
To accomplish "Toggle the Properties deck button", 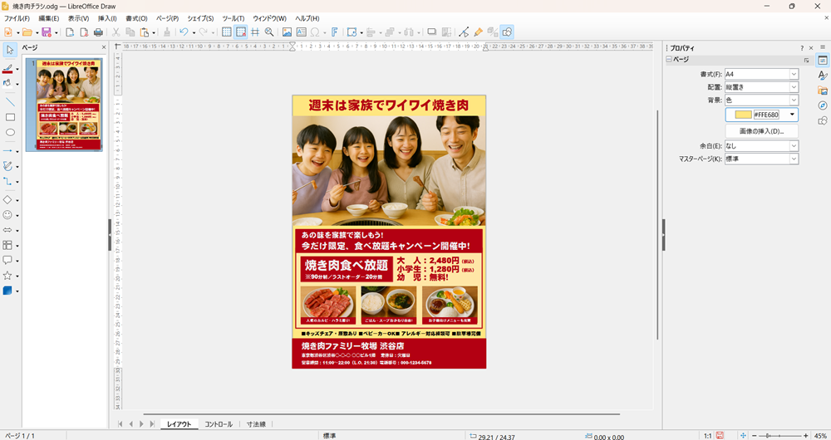I will (823, 61).
